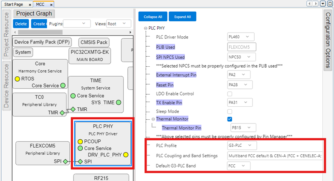Click the green Core Service connector on Core block
The height and width of the screenshot is (181, 334).
[x=62, y=85]
